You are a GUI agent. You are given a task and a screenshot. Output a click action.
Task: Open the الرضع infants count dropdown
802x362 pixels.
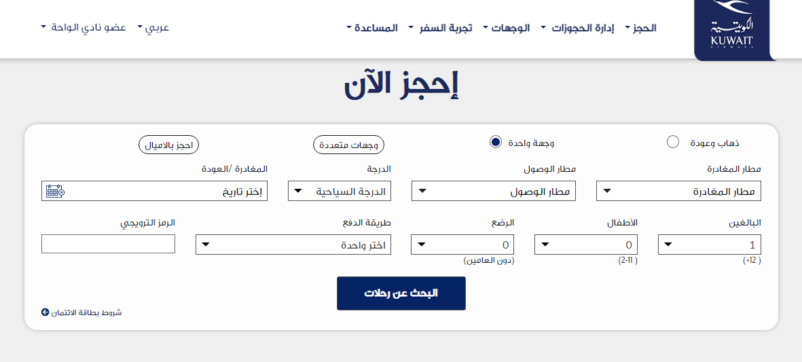point(462,245)
